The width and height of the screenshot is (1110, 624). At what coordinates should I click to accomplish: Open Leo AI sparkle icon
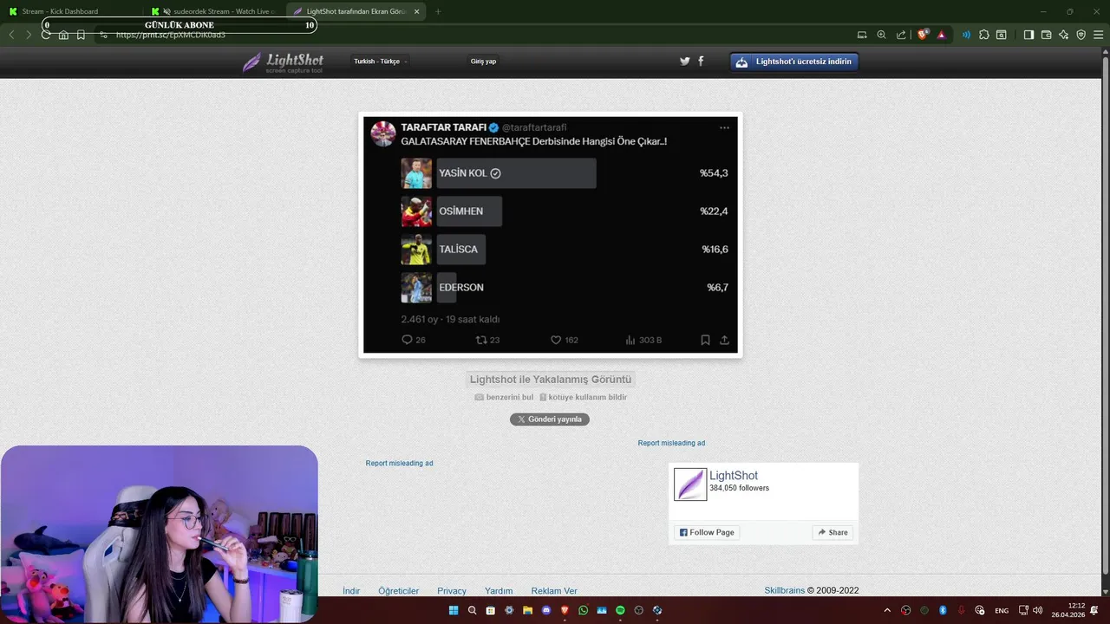(x=1063, y=35)
